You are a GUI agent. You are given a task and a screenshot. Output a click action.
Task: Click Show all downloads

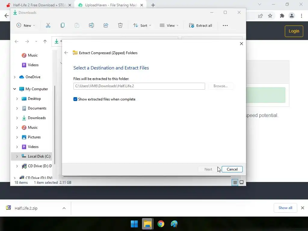pos(285,208)
